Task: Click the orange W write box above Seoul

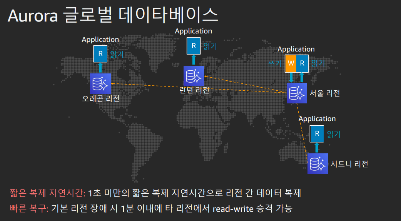Action: pos(291,63)
